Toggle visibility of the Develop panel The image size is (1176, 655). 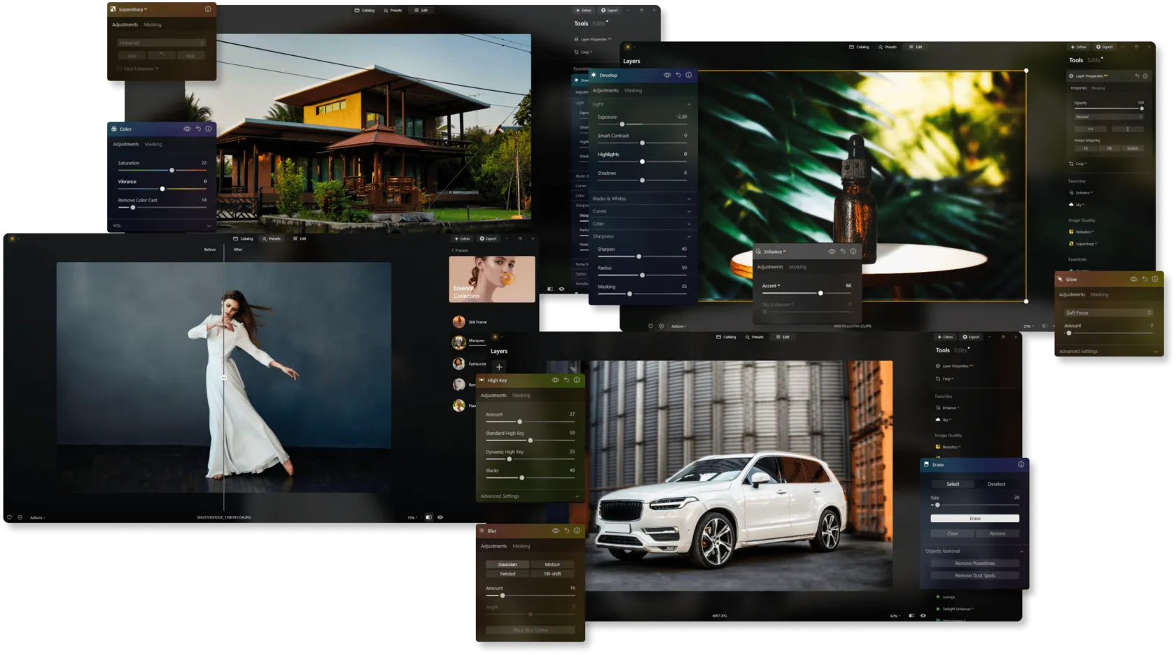click(667, 75)
